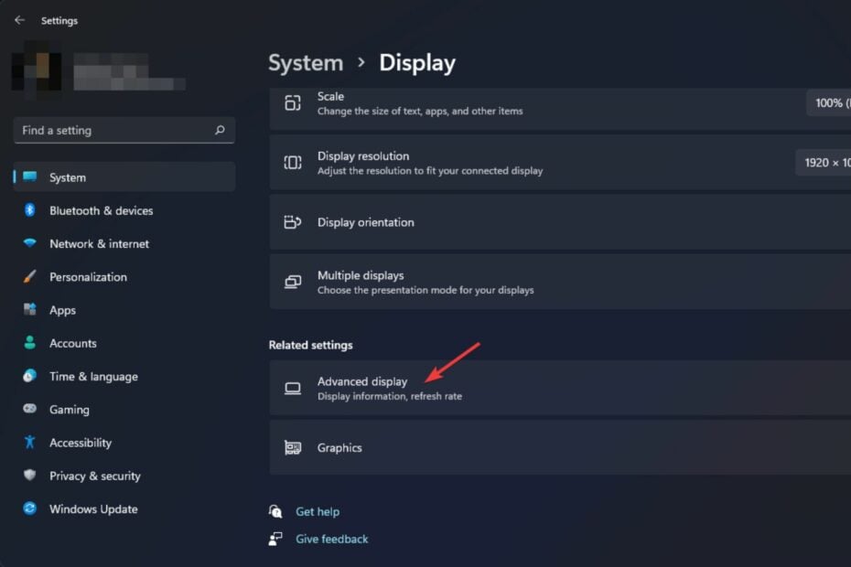Viewport: 851px width, 567px height.
Task: Select the Display orientation icon
Action: coord(292,221)
